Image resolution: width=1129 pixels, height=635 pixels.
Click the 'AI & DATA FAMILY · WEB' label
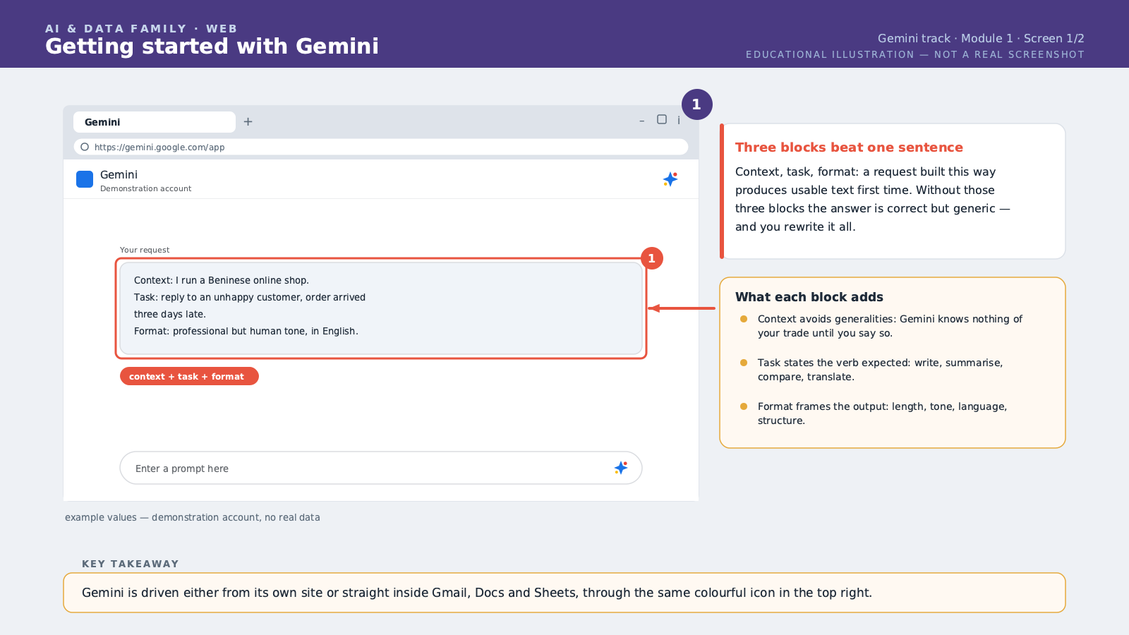point(141,29)
